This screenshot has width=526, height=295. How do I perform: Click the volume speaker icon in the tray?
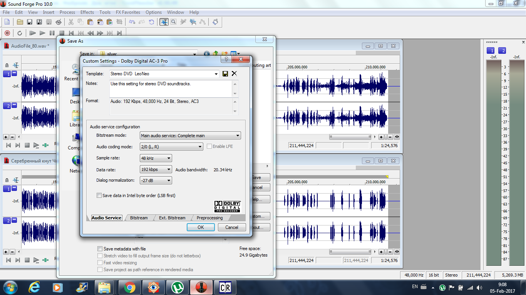[x=479, y=287]
